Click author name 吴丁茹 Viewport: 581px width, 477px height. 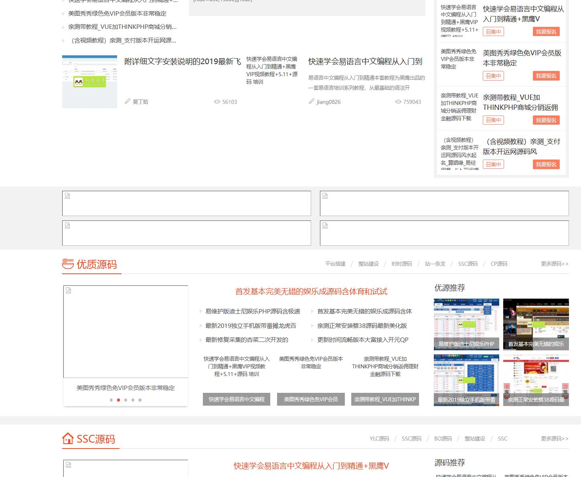(140, 102)
